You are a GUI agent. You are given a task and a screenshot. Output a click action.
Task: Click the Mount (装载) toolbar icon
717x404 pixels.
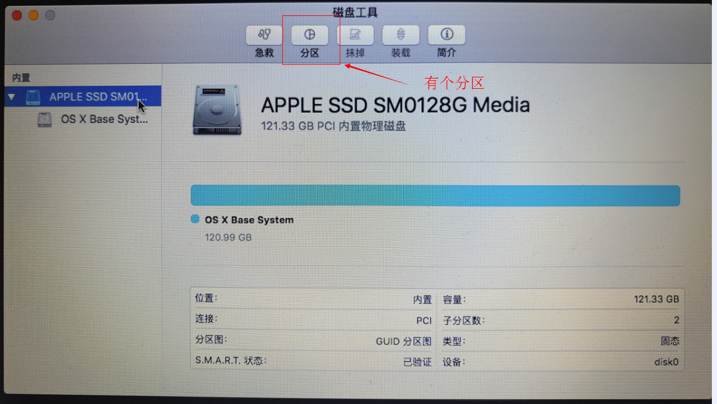point(401,35)
